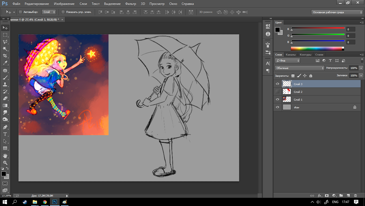Select the Smudge tool
This screenshot has width=365, height=206.
(x=5, y=112)
